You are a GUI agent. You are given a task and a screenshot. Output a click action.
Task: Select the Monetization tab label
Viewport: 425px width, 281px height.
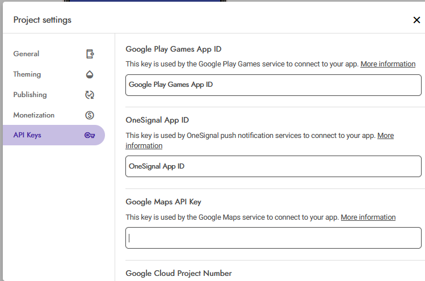34,115
